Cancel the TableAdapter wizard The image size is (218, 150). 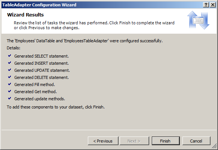(196, 141)
